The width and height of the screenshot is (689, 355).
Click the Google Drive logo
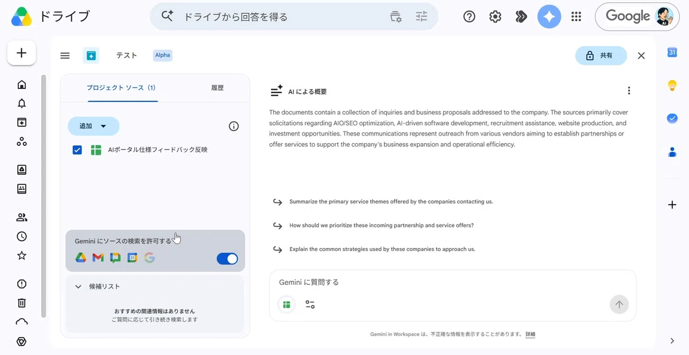[22, 17]
